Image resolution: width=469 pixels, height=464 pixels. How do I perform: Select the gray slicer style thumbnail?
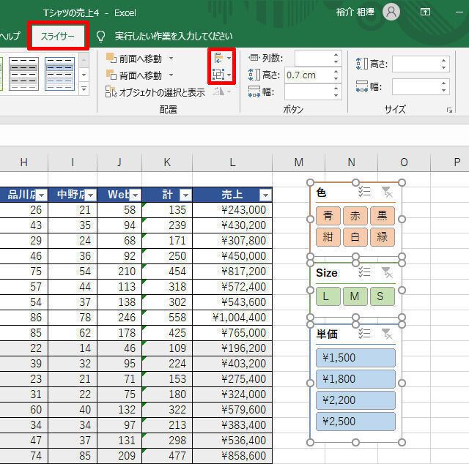[23, 74]
